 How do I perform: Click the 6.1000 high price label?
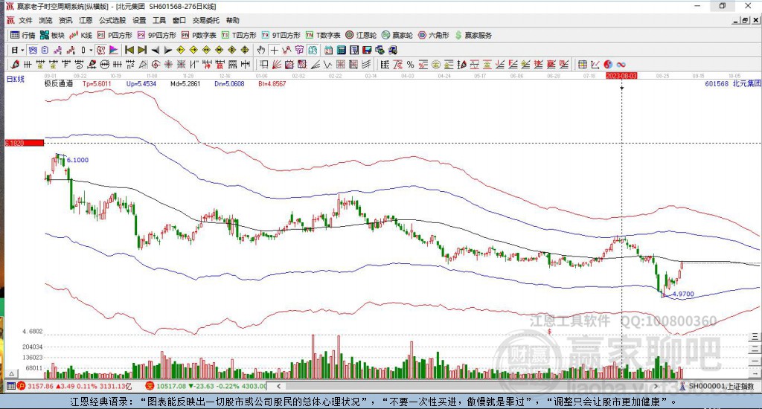[77, 160]
